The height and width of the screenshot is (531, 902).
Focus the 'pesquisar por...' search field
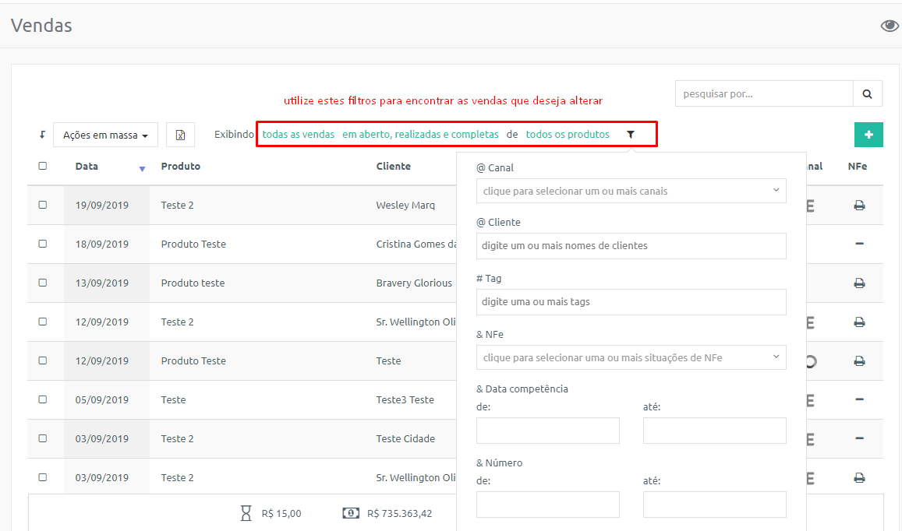point(764,93)
